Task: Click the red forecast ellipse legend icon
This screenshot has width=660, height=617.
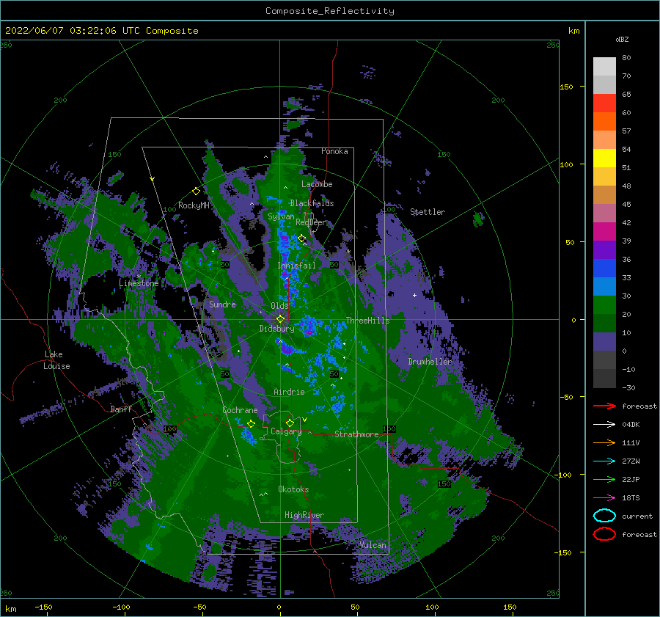Action: point(604,534)
